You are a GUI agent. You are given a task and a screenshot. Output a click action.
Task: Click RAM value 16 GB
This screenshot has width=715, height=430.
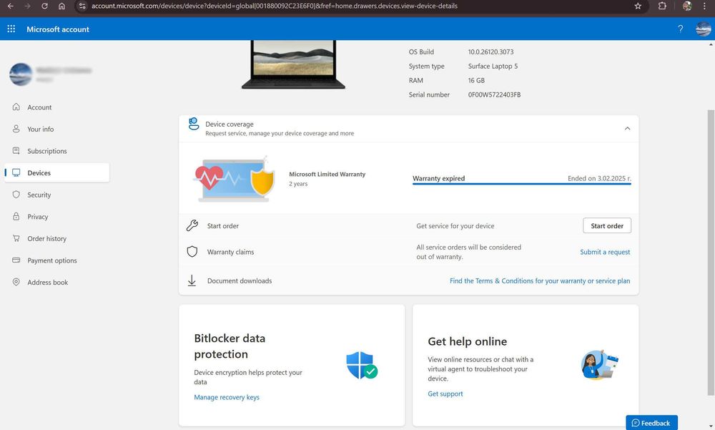[476, 80]
